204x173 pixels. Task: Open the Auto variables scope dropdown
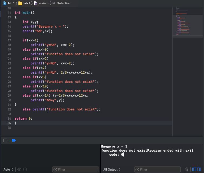[8, 169]
